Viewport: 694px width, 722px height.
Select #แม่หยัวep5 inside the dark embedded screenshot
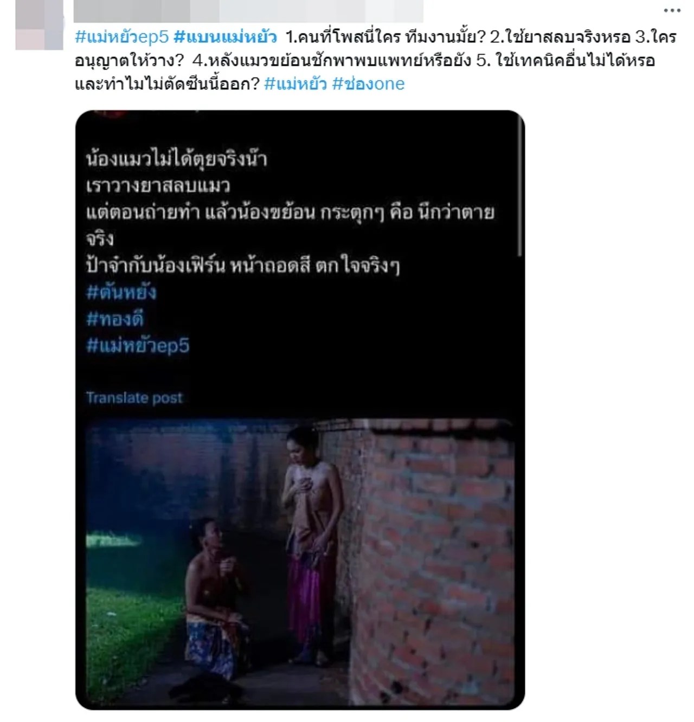tap(138, 345)
